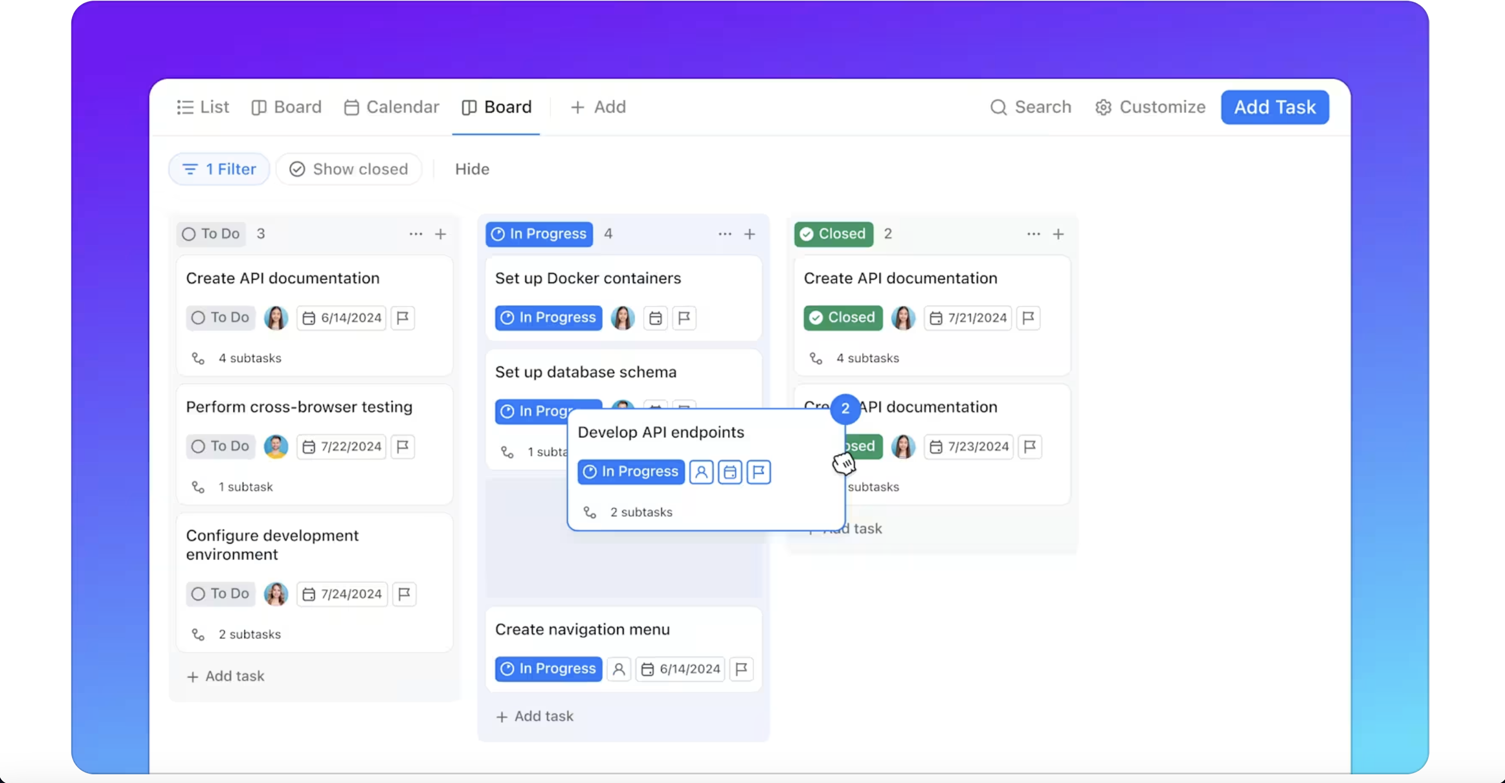Click priority flag on Configure development environment card
1505x783 pixels.
(404, 594)
